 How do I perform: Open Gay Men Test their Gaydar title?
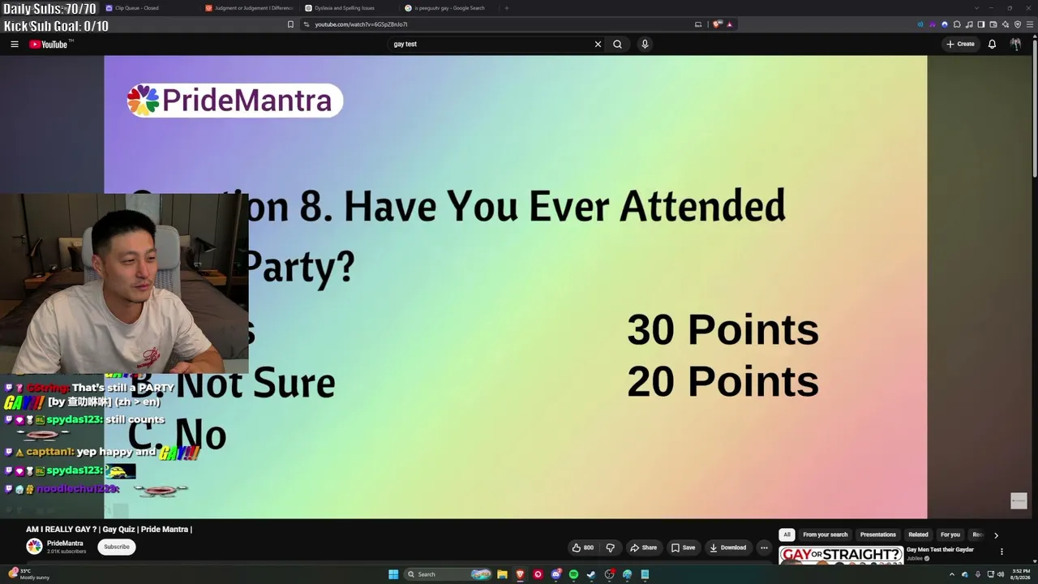point(940,550)
